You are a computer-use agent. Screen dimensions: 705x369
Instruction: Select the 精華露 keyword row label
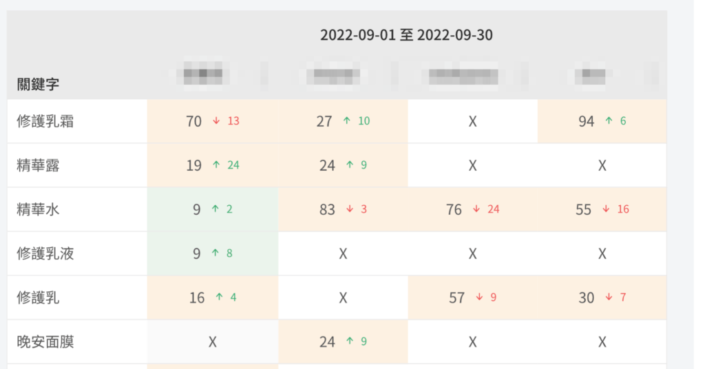39,165
